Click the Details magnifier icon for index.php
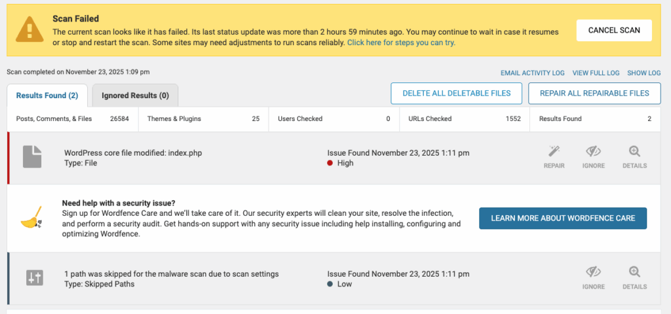This screenshot has height=314, width=671. tap(634, 152)
